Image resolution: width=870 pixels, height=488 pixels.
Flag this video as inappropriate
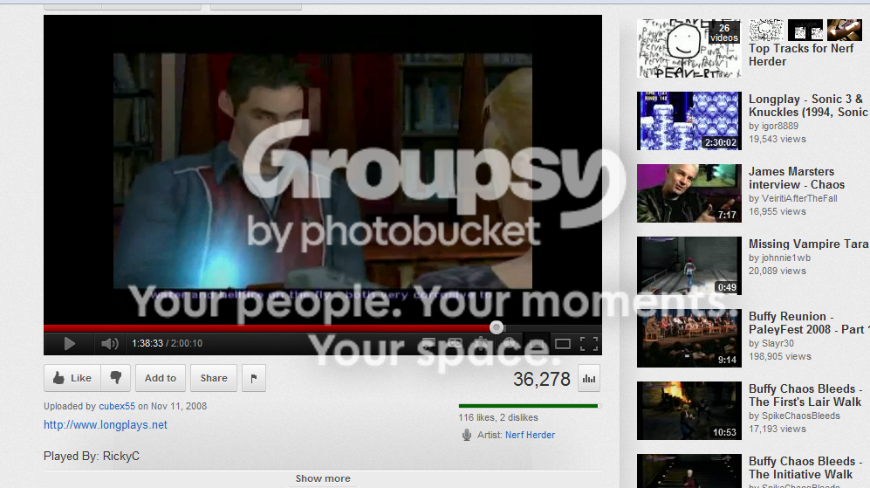[254, 378]
